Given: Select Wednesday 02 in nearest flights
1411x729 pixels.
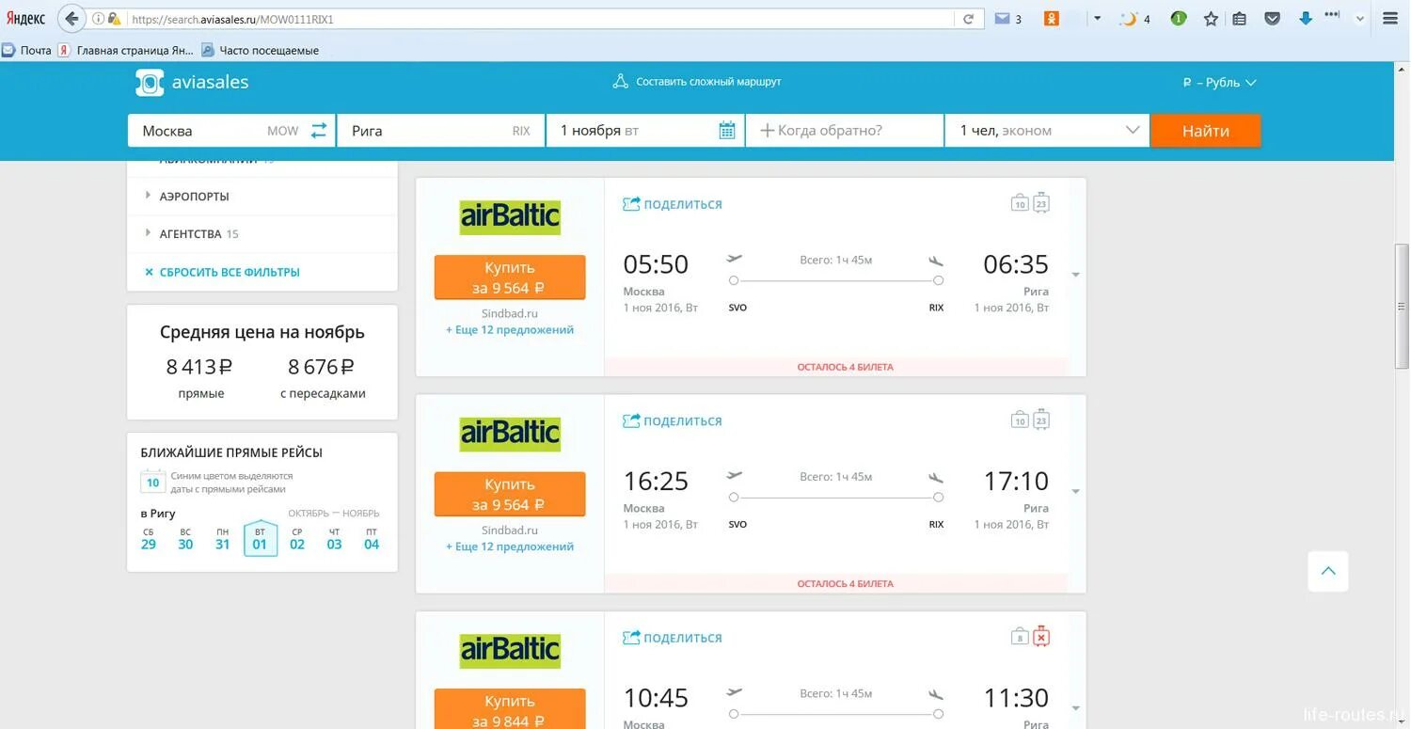Looking at the screenshot, I should (x=297, y=539).
